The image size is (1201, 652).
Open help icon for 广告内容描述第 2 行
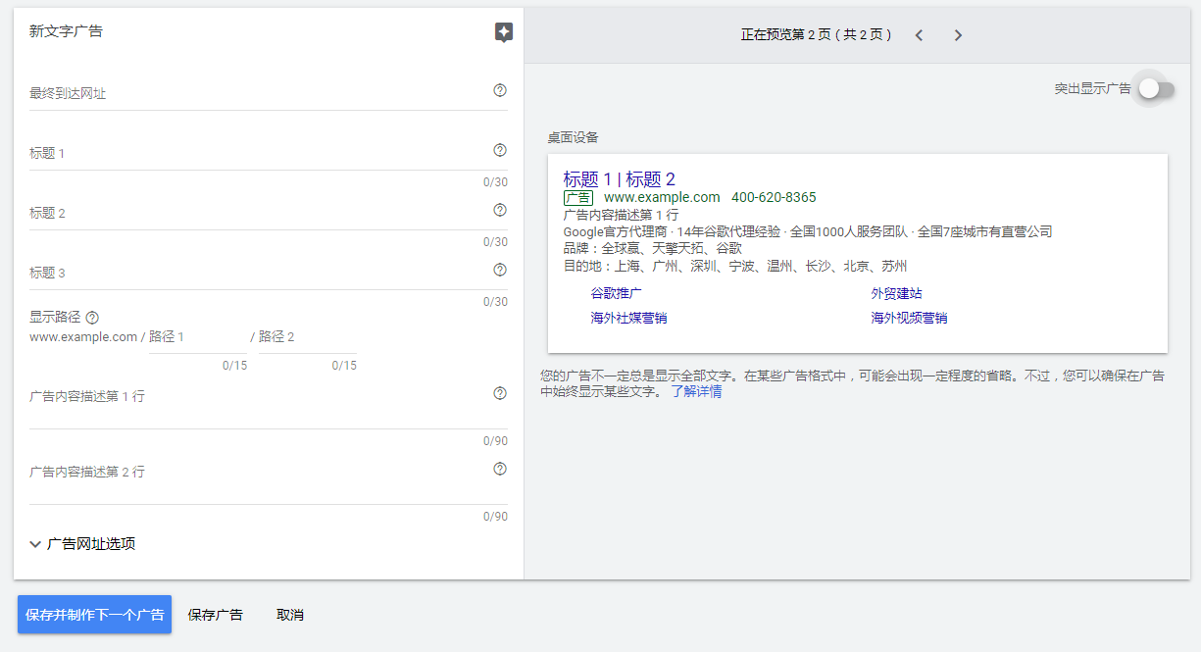coord(500,469)
